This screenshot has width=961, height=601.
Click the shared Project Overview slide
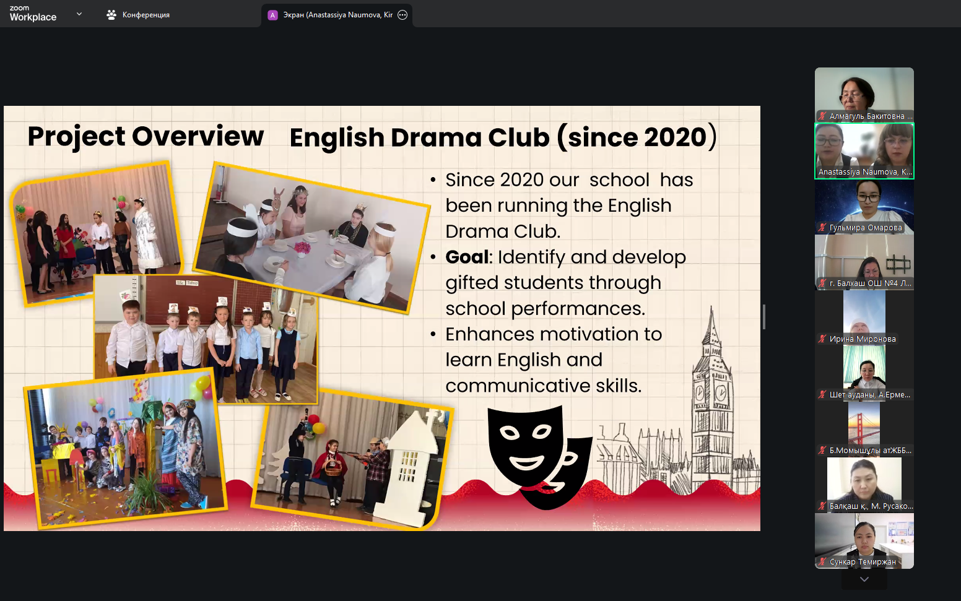pyautogui.click(x=381, y=318)
